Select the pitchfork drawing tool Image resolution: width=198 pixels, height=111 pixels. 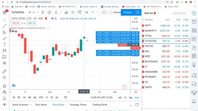(x=4, y=32)
